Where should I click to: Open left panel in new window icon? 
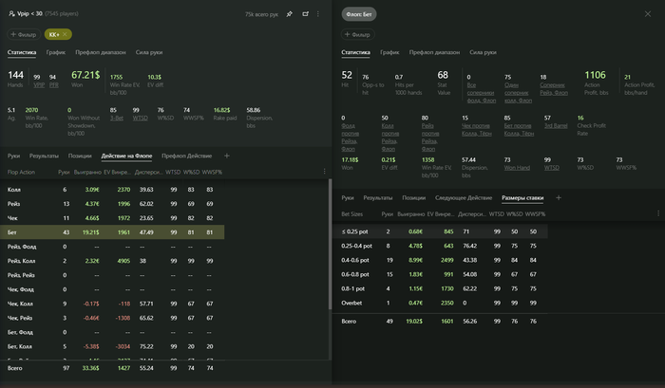305,14
